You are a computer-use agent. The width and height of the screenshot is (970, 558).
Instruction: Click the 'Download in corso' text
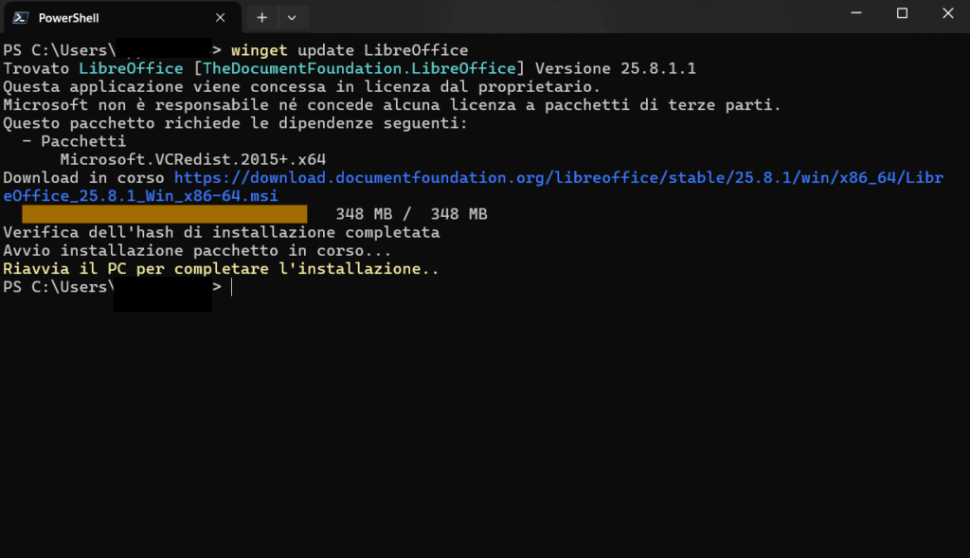[x=83, y=178]
